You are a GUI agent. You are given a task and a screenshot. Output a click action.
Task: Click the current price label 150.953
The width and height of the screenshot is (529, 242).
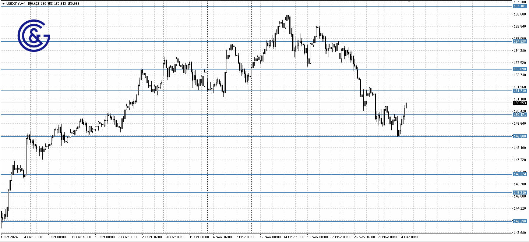[x=519, y=103]
